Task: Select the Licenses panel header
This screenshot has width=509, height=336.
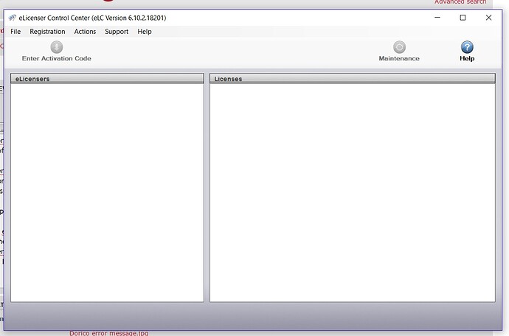Action: [353, 79]
